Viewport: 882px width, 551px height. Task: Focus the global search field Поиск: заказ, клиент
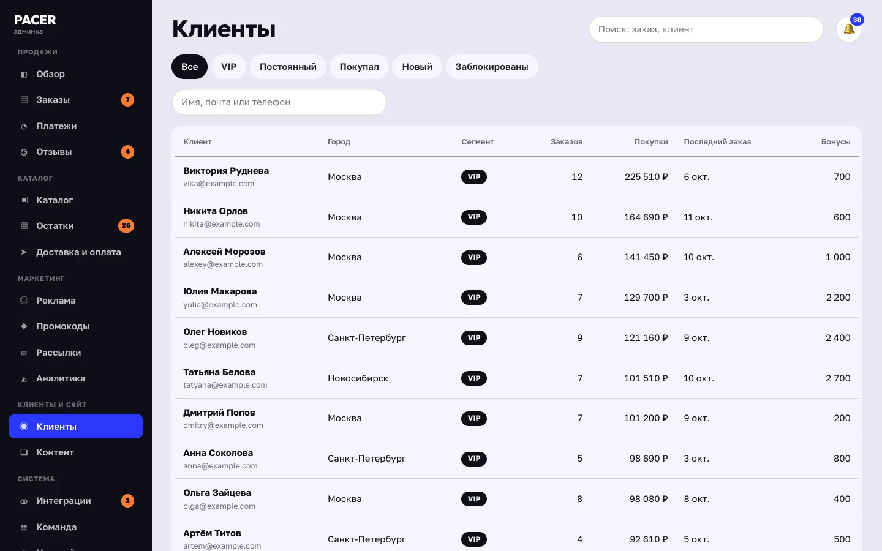(706, 29)
